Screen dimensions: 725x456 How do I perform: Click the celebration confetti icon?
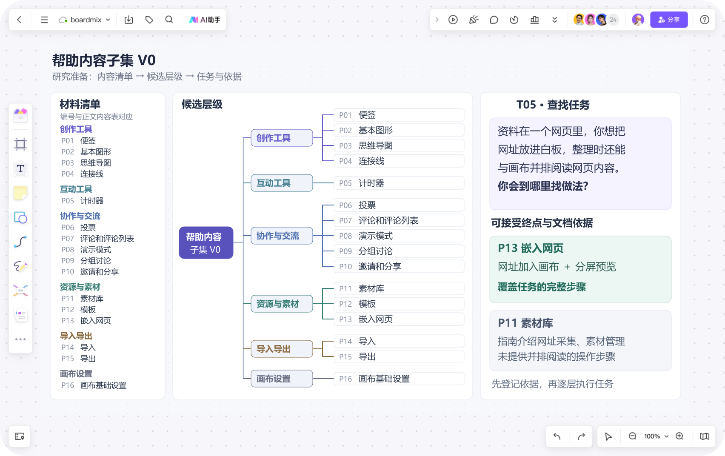[x=474, y=20]
